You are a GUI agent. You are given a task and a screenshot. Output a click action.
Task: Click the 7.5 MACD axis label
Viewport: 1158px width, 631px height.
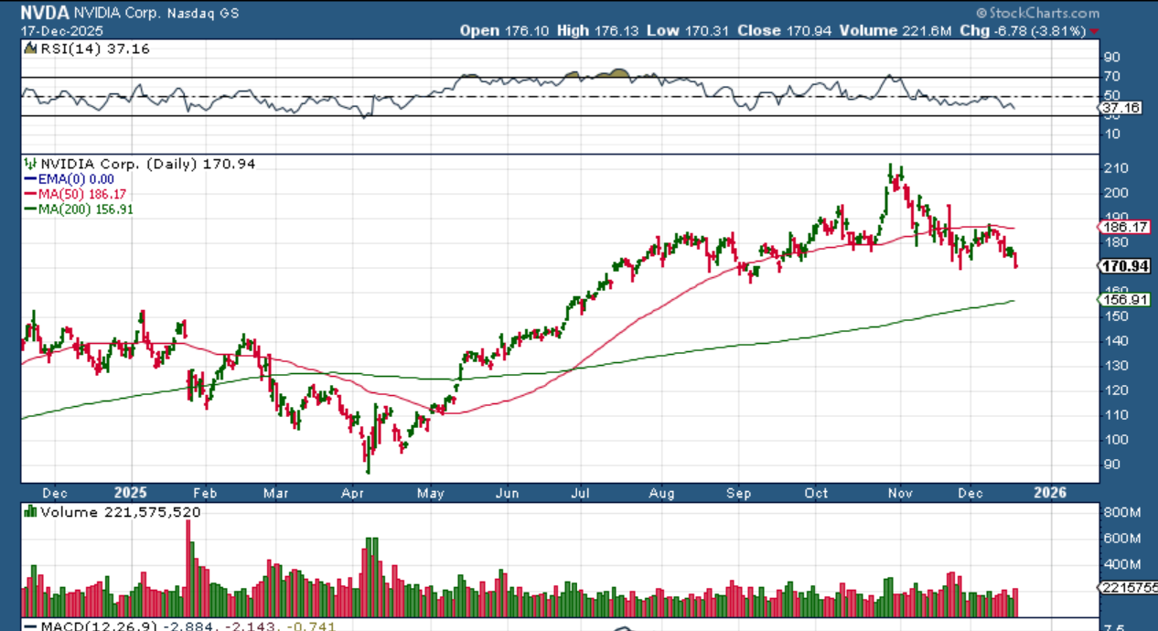(x=1114, y=627)
